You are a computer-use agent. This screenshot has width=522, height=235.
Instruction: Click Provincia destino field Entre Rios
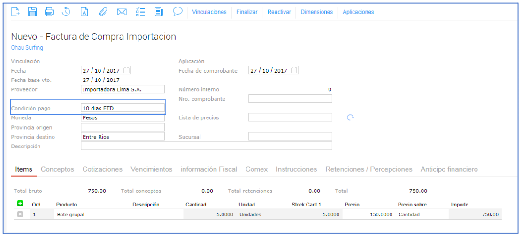[x=123, y=136]
